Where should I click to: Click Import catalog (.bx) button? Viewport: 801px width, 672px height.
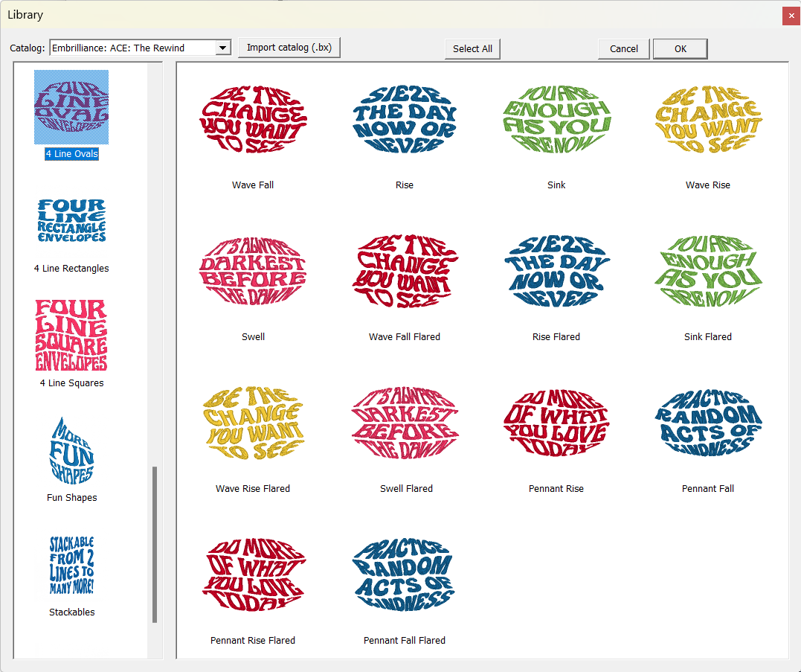pos(289,48)
